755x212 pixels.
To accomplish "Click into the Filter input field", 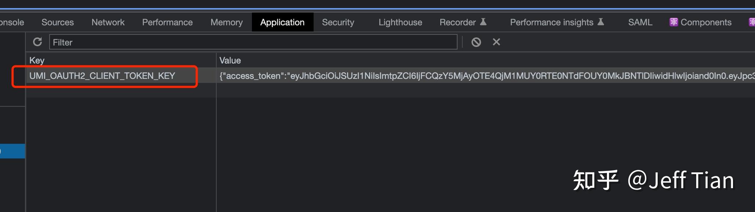I will coord(253,42).
